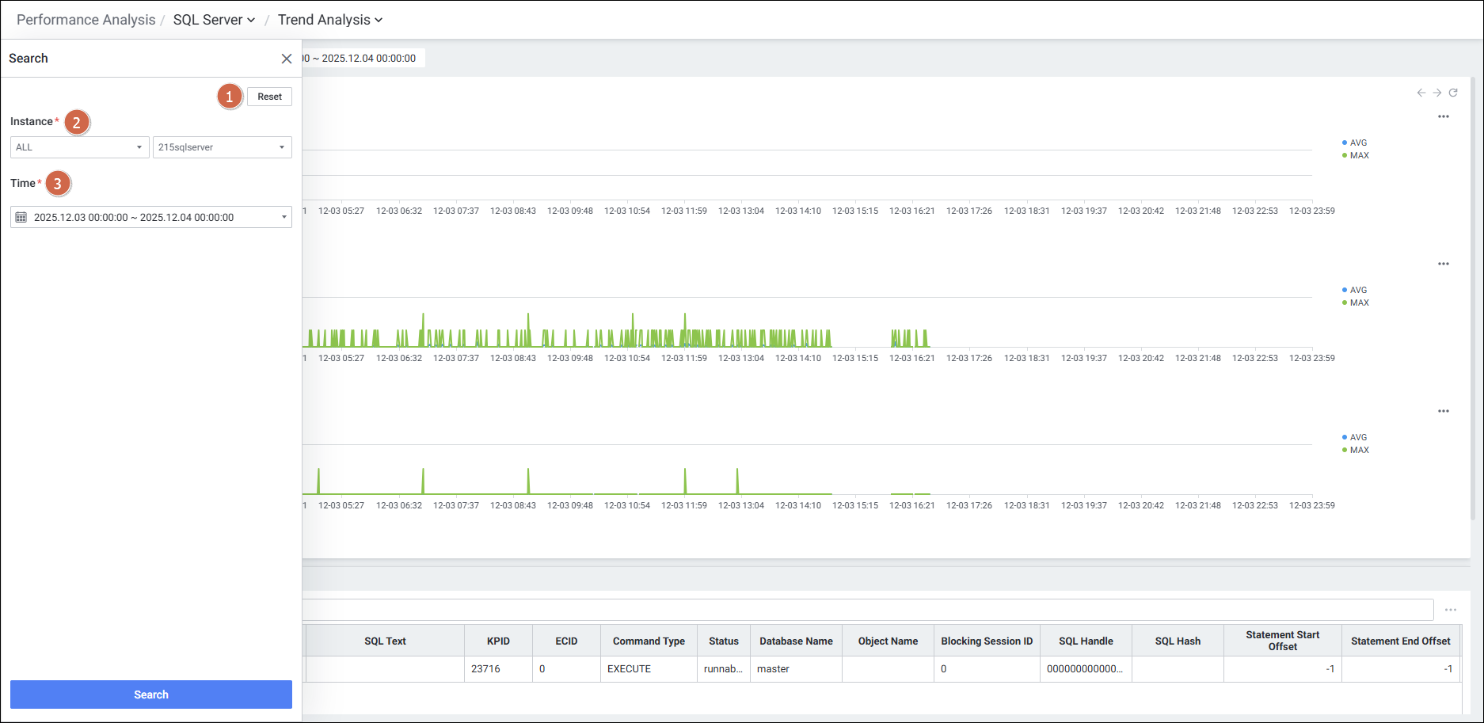Image resolution: width=1484 pixels, height=723 pixels.
Task: Select the KPID cell 23716
Action: [498, 669]
